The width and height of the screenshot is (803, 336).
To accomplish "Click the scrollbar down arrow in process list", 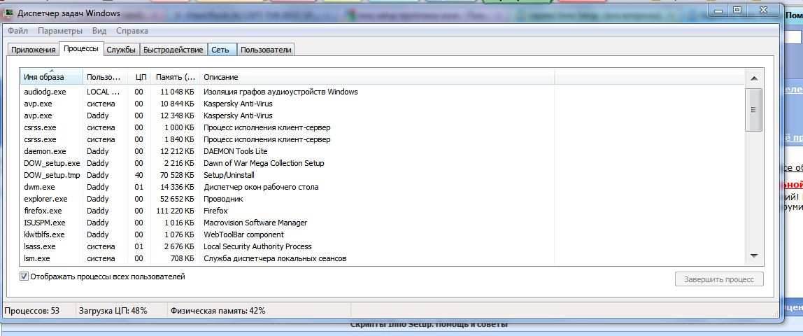I will pos(754,256).
